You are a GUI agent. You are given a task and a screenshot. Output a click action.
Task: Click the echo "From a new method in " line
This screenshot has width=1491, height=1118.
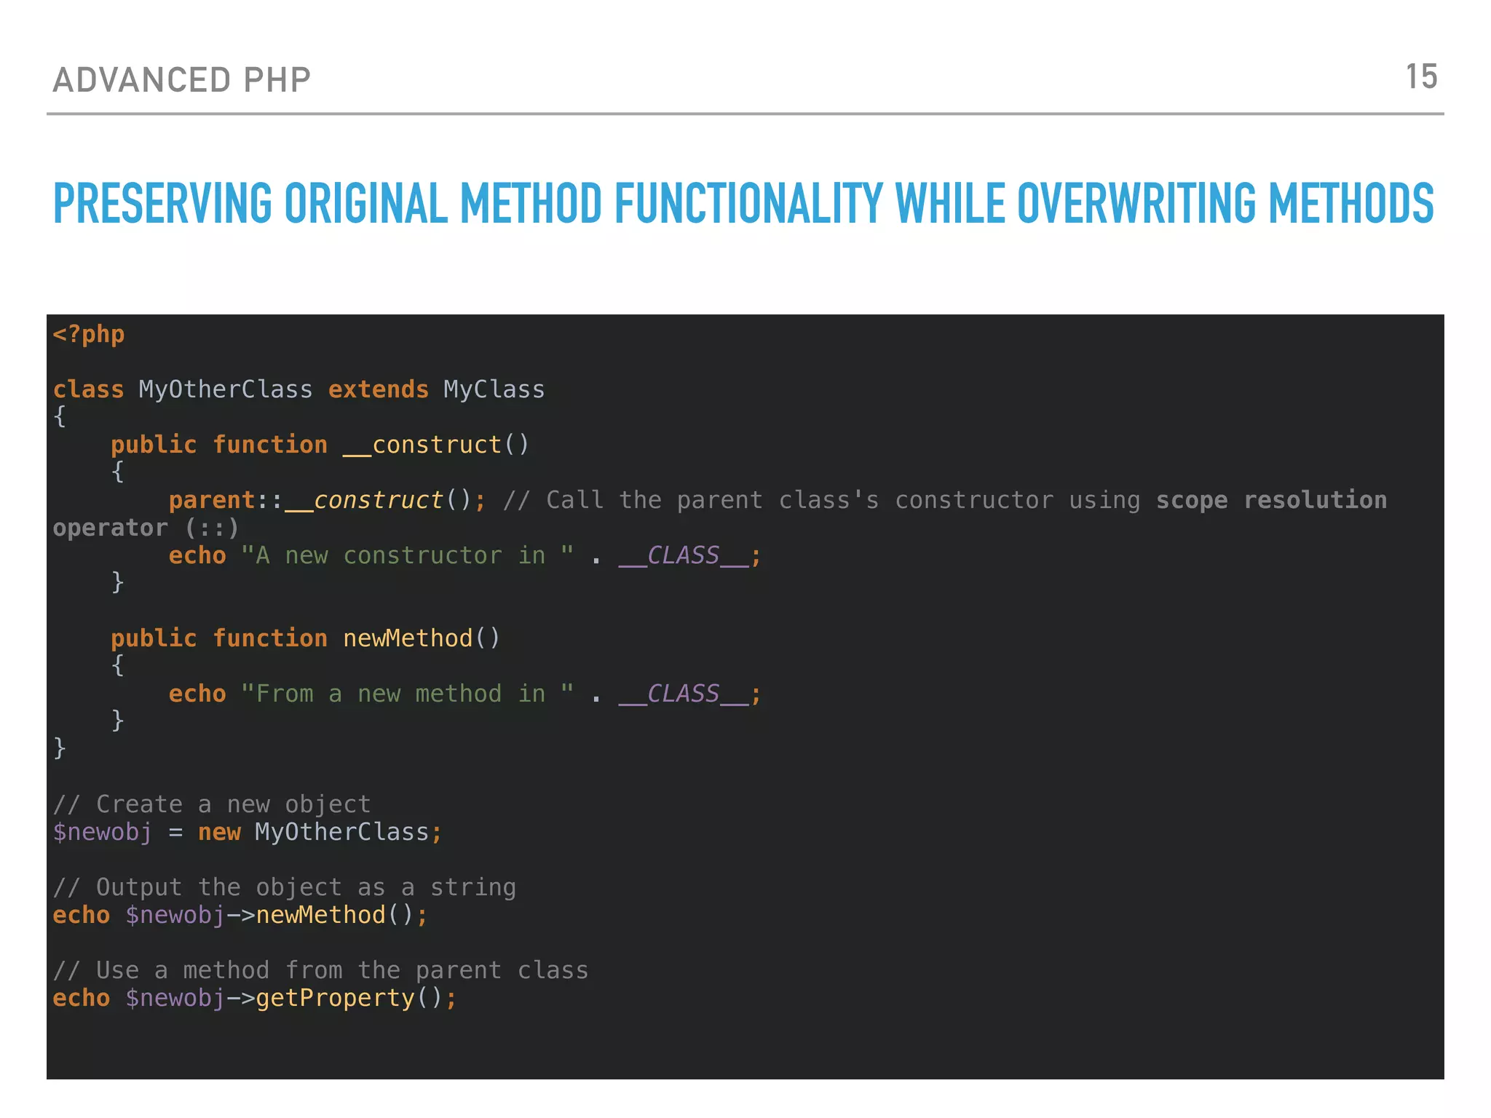click(x=465, y=694)
